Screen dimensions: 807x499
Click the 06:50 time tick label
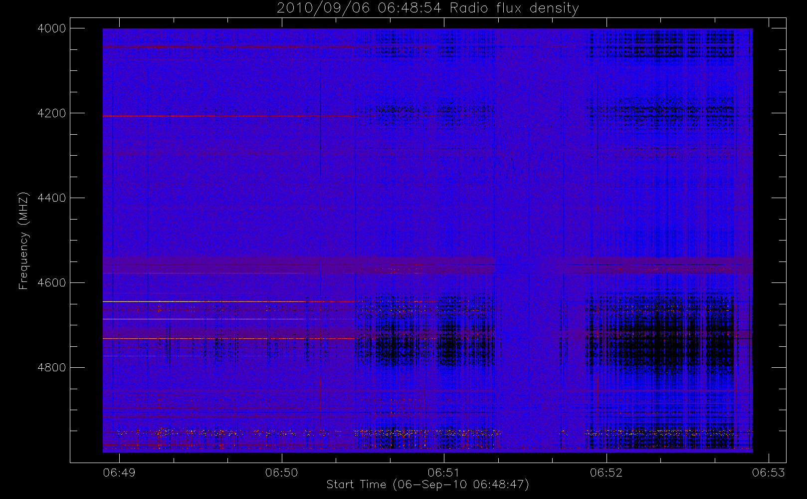point(282,473)
